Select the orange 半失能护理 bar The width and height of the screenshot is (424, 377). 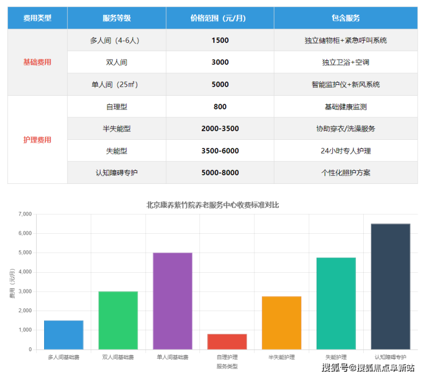coord(281,323)
